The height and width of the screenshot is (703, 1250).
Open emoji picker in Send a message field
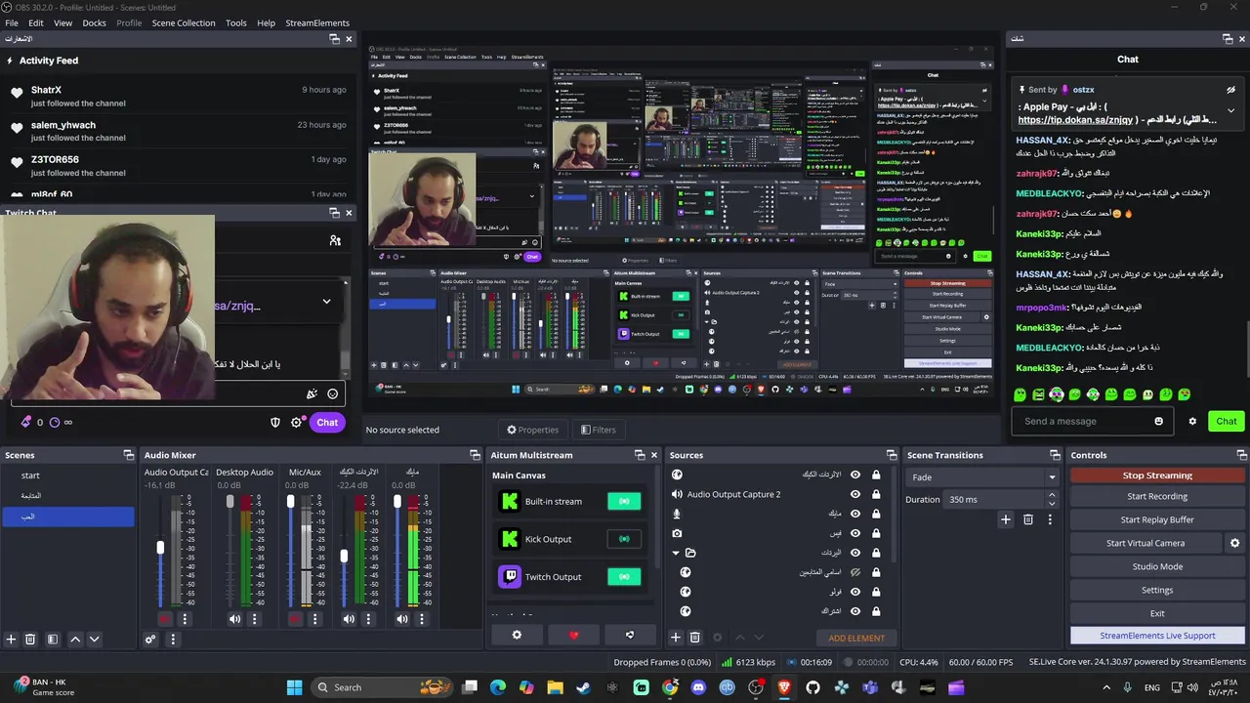click(1159, 422)
